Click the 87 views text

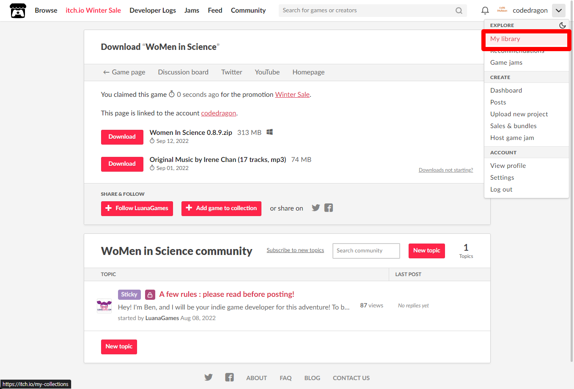pos(371,305)
